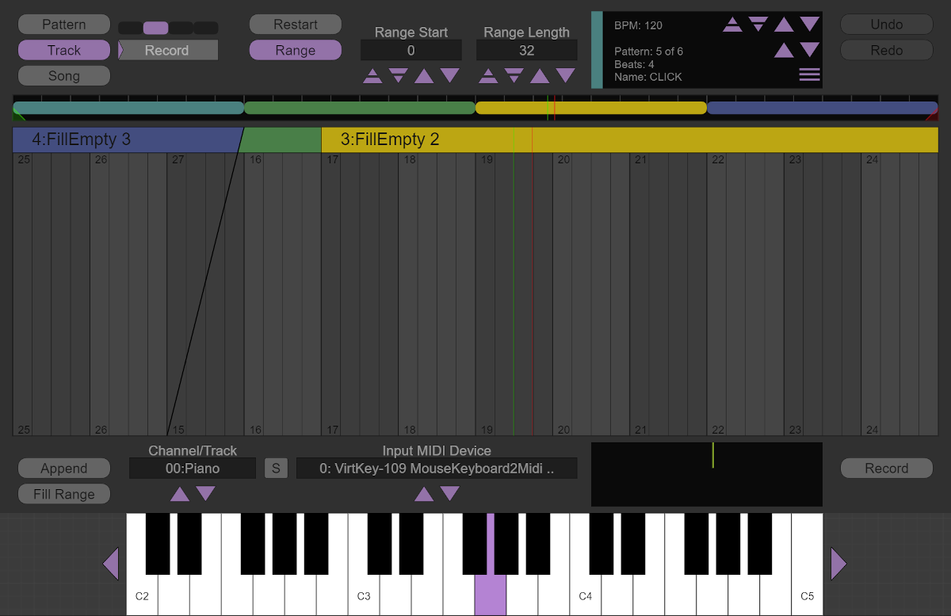Click the Fill Range button
The image size is (951, 616).
(64, 494)
